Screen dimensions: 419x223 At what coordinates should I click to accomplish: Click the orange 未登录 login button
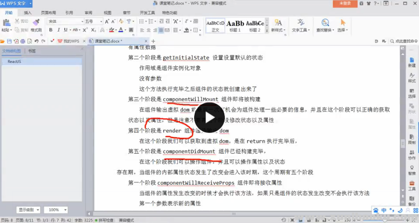(344, 3)
